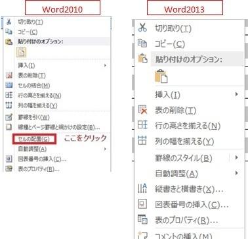This screenshot has width=248, height=239.
Task: Click the distribute columns icon in Word2013 menu
Action: 142,140
